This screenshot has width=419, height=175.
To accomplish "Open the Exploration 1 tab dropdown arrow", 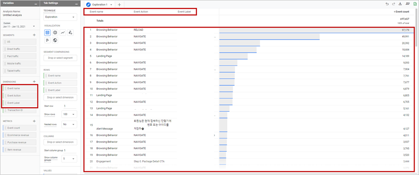I will 111,5.
